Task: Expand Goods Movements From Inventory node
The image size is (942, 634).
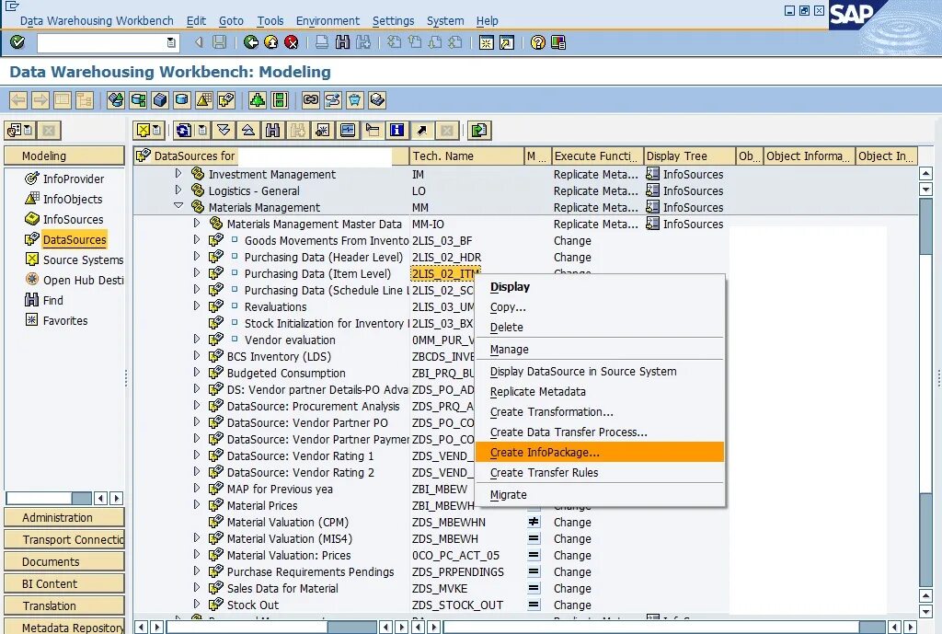Action: [x=197, y=240]
